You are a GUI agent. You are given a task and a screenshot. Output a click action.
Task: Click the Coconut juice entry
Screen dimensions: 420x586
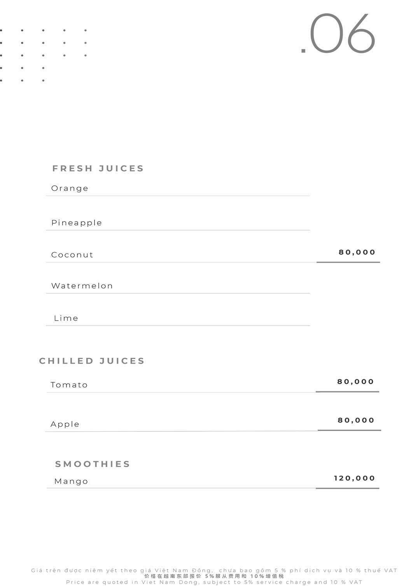pos(72,255)
